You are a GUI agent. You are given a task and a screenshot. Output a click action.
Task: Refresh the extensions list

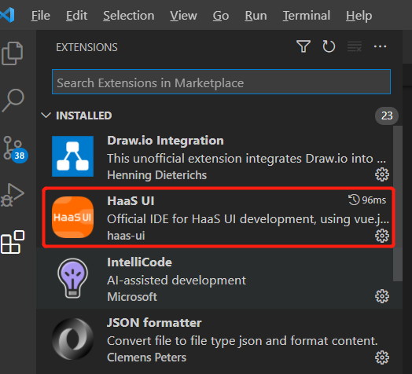pyautogui.click(x=329, y=47)
